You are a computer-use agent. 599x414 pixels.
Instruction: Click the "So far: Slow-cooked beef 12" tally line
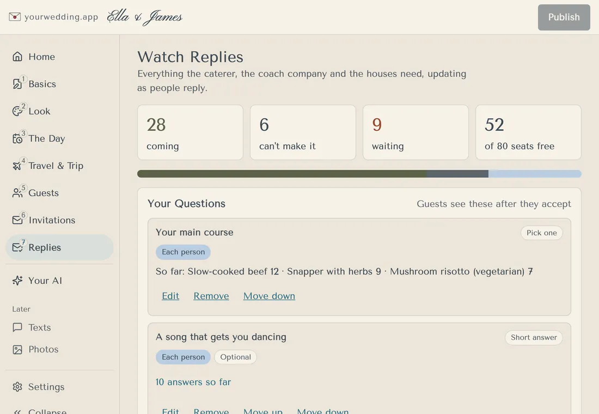344,271
